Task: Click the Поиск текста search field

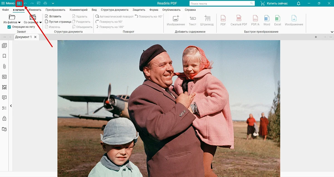Action: pyautogui.click(x=219, y=4)
